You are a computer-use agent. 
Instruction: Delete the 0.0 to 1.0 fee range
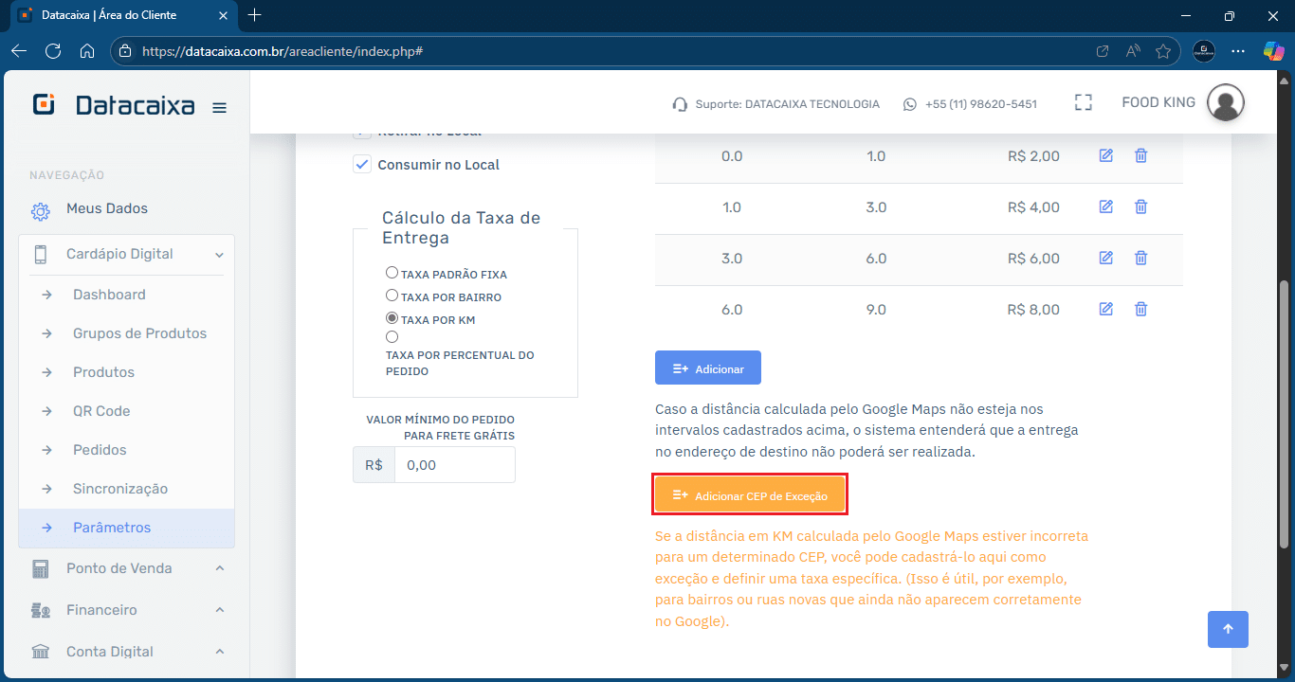tap(1140, 155)
